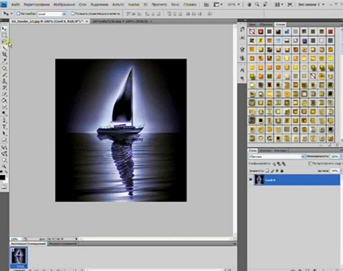The image size is (343, 271).
Task: Switch to the Журнал измерений tab
Action: coord(62,244)
